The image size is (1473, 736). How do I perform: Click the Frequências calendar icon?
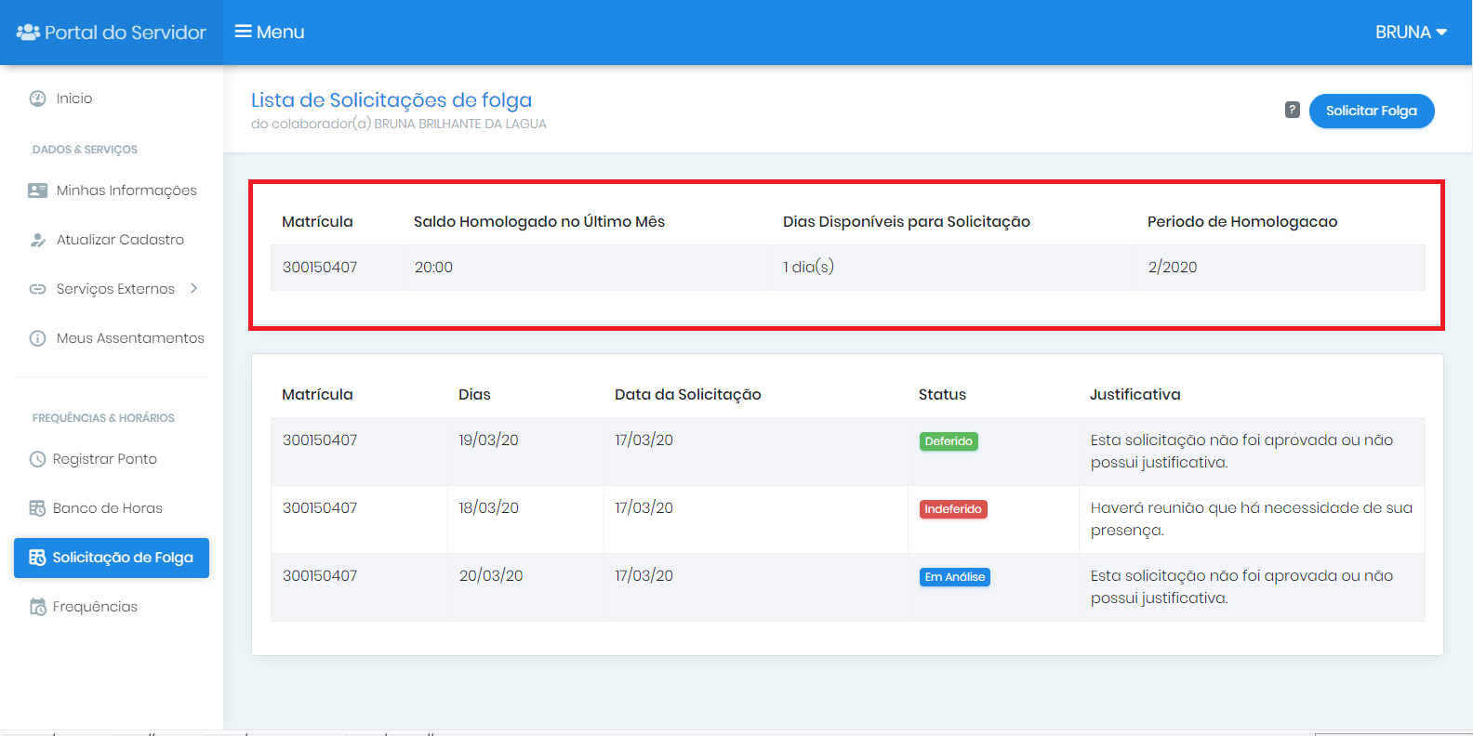[37, 607]
